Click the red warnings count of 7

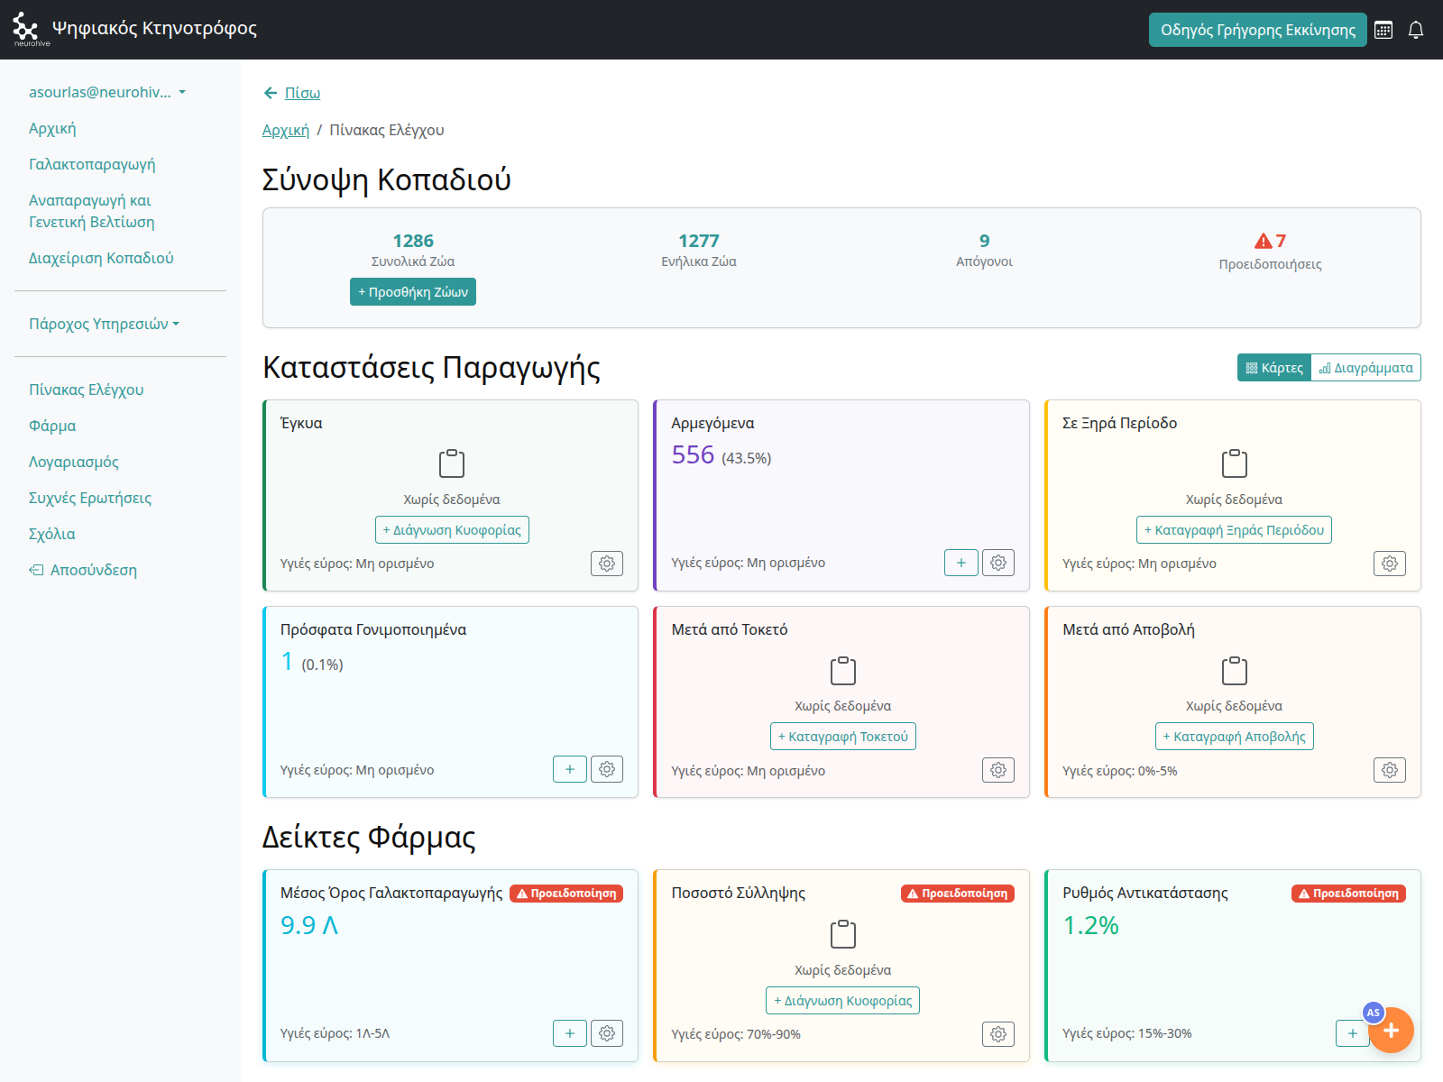1270,241
